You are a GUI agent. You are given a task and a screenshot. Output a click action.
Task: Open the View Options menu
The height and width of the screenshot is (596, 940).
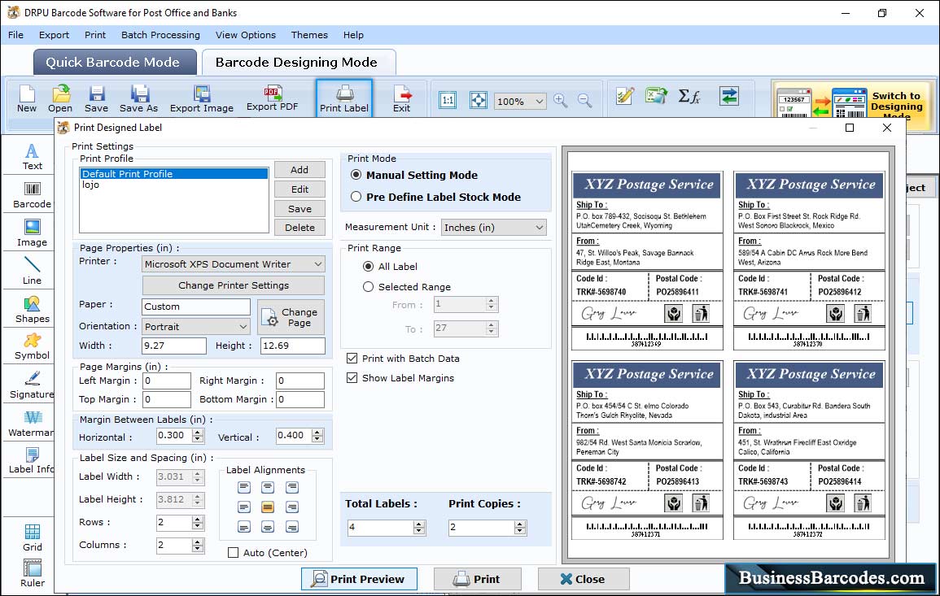point(246,35)
